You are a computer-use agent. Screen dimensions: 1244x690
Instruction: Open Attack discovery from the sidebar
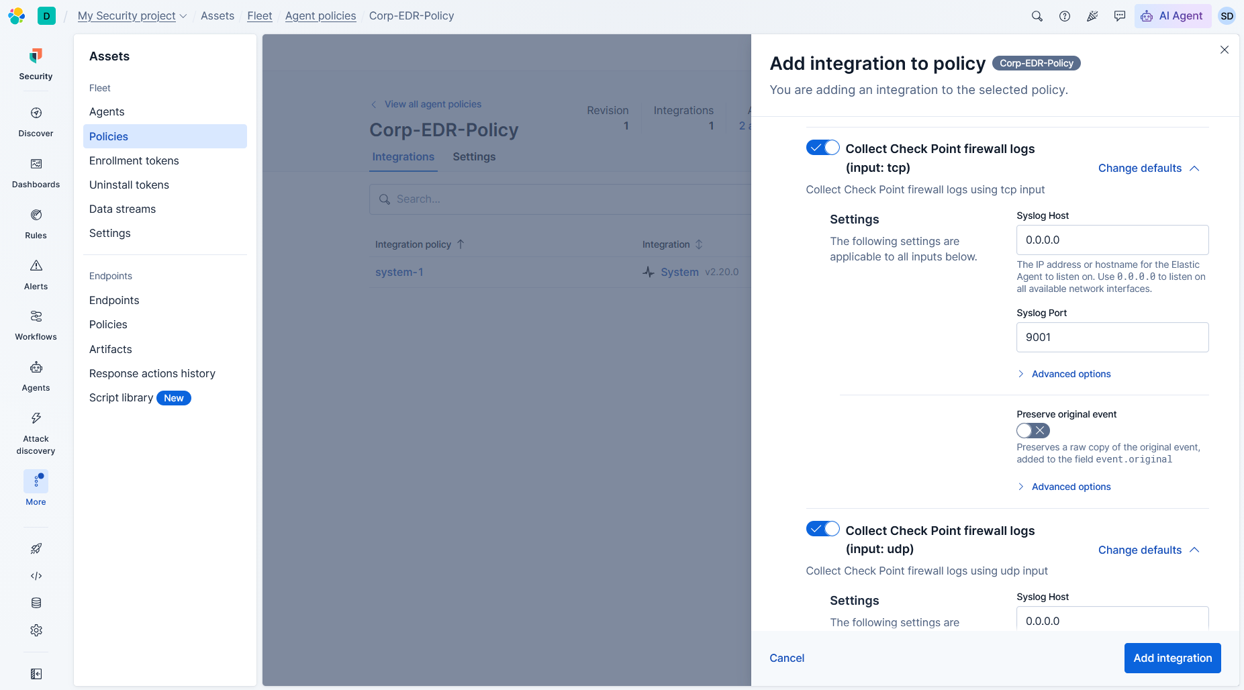[36, 433]
